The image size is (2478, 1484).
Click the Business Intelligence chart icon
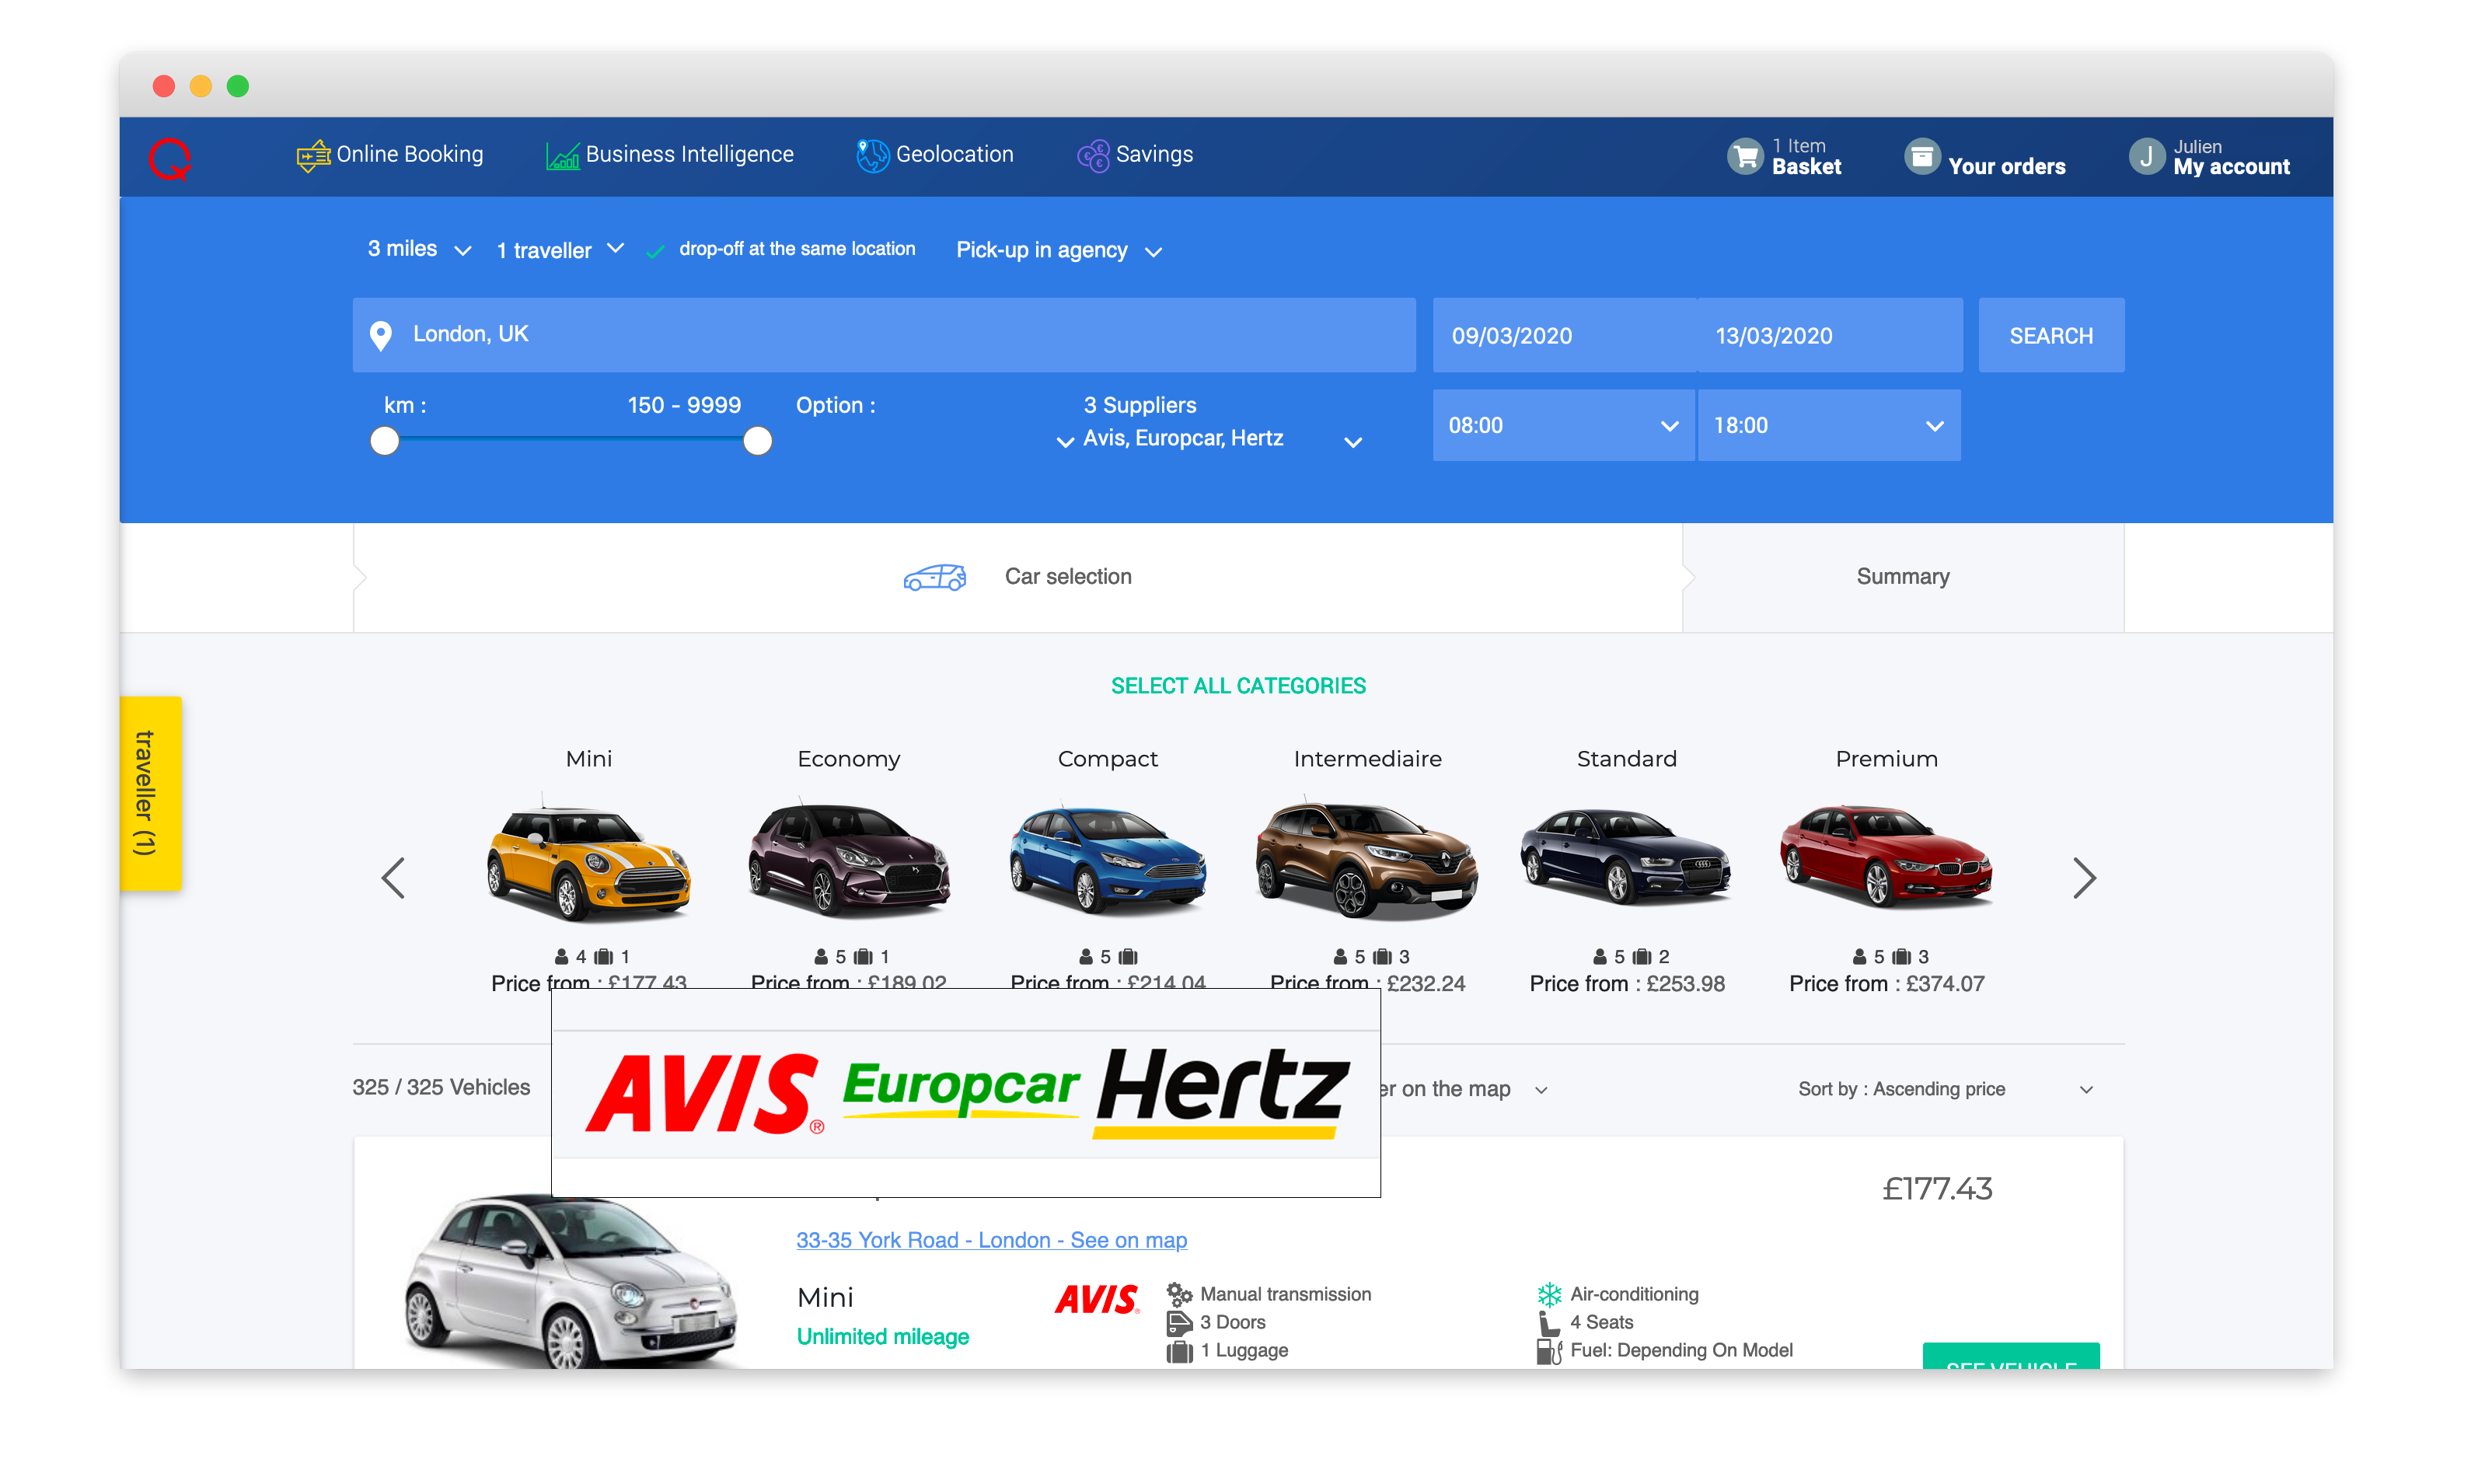563,155
